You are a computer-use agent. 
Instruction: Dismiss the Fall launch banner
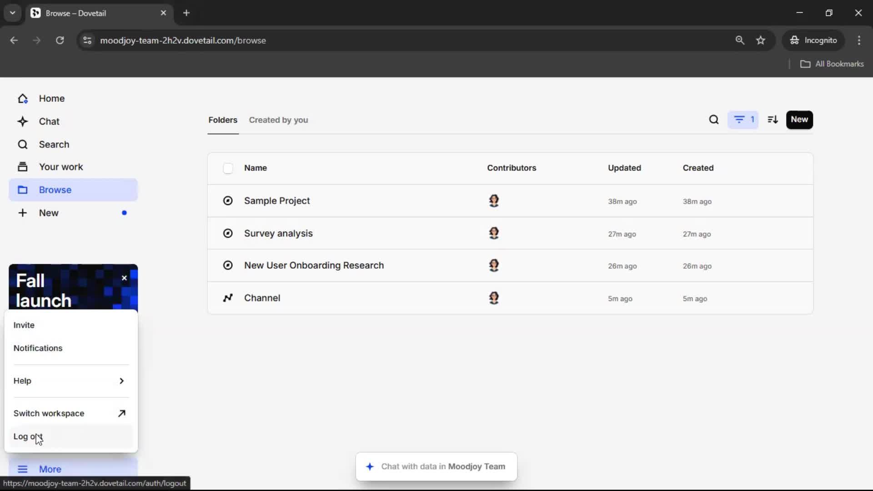pos(124,278)
